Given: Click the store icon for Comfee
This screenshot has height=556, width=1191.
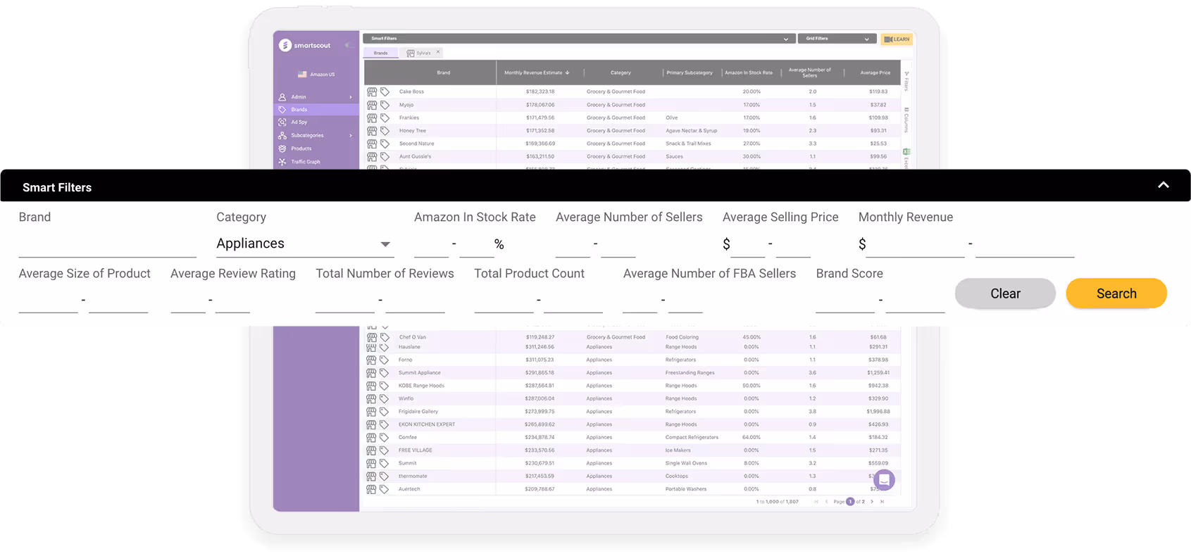Looking at the screenshot, I should (x=371, y=437).
